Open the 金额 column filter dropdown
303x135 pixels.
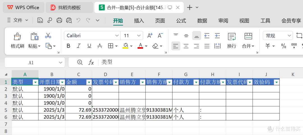point(89,83)
